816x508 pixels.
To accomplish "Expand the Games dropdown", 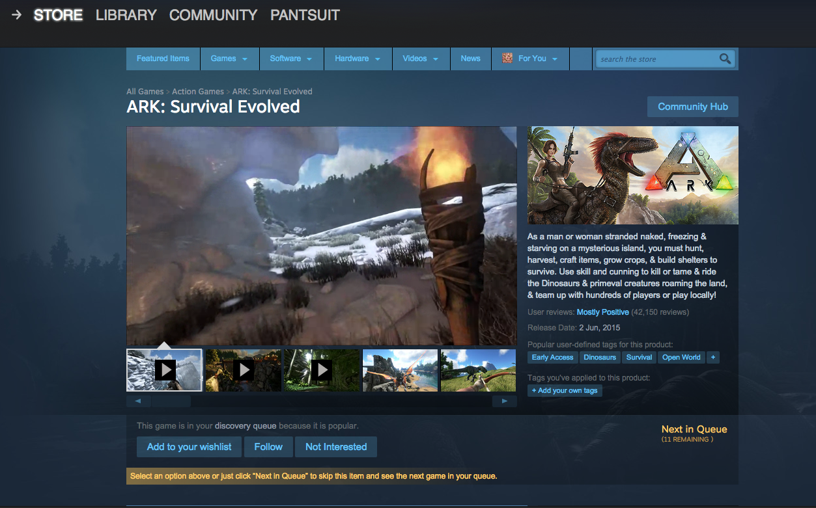I will [x=229, y=59].
